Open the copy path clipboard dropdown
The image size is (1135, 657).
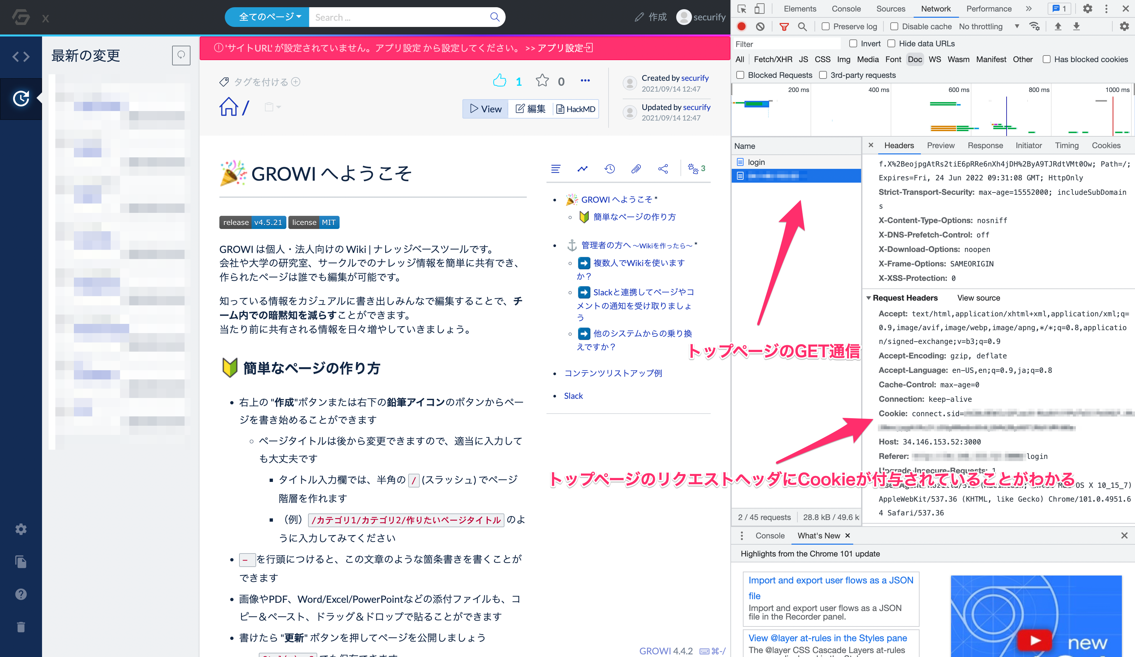click(x=273, y=107)
